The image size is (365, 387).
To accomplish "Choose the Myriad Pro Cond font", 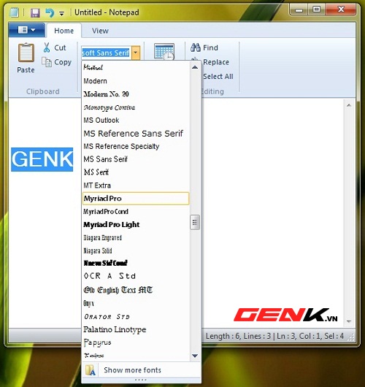I will (x=136, y=212).
